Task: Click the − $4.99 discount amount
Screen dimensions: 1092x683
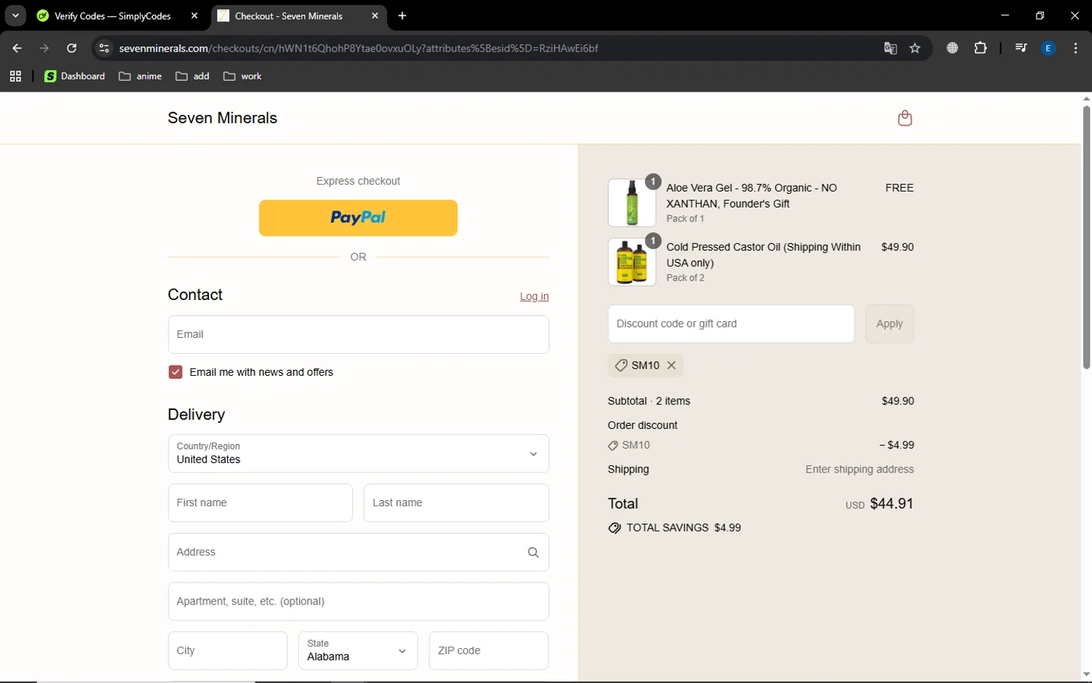Action: [897, 445]
